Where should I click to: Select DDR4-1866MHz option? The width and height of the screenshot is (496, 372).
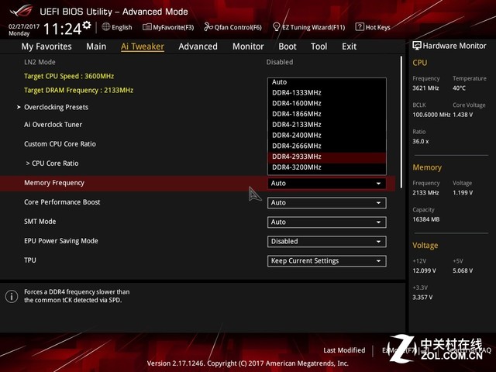coord(327,114)
